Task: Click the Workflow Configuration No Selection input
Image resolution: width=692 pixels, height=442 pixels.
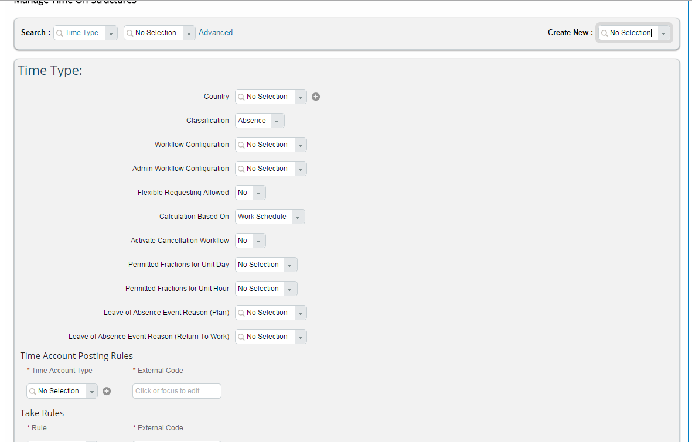Action: coord(265,145)
